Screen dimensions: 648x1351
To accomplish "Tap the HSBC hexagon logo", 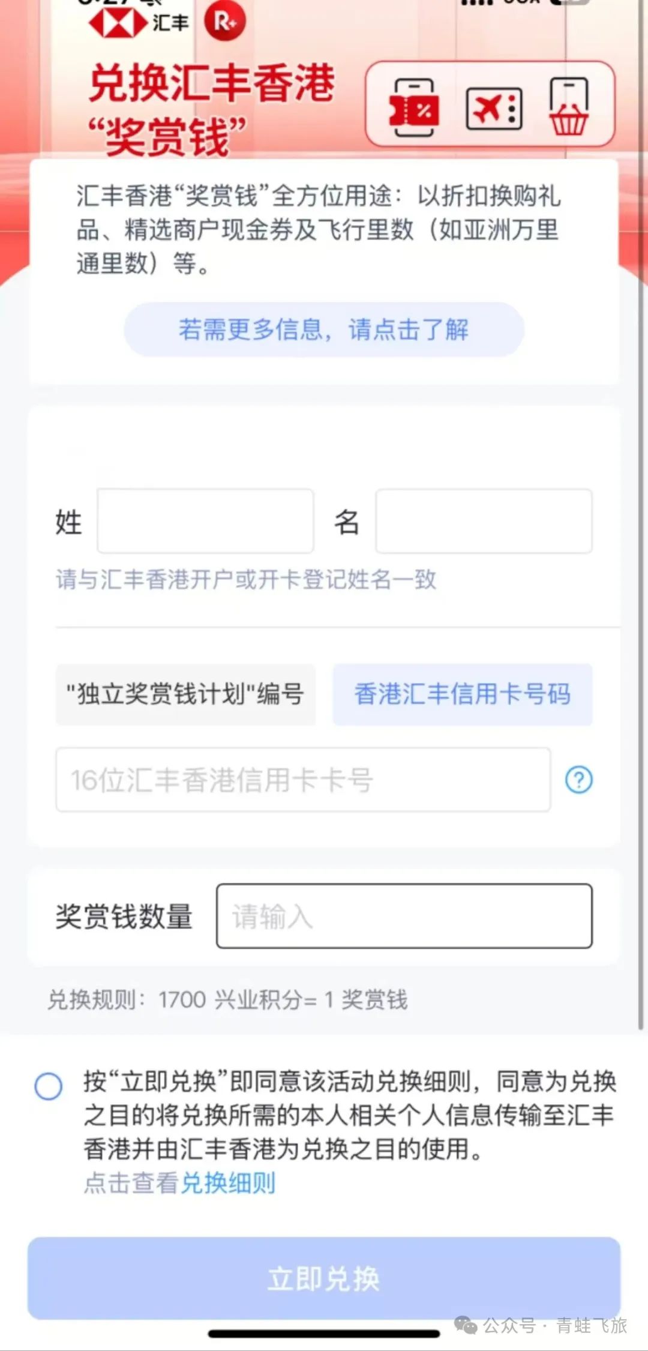I will point(118,23).
